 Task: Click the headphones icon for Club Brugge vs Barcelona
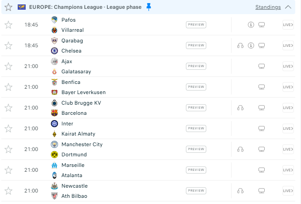[240, 108]
